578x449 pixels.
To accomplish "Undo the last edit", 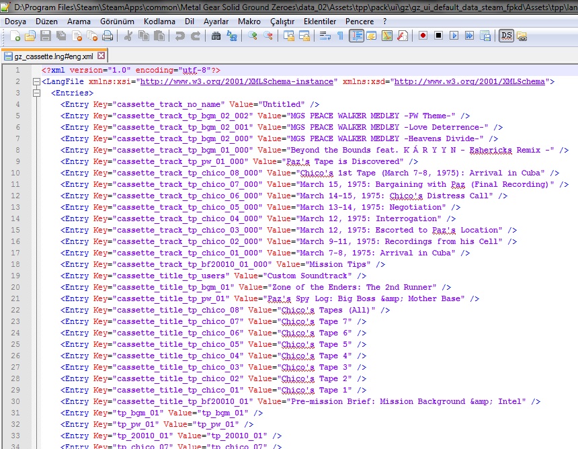I will pyautogui.click(x=179, y=36).
